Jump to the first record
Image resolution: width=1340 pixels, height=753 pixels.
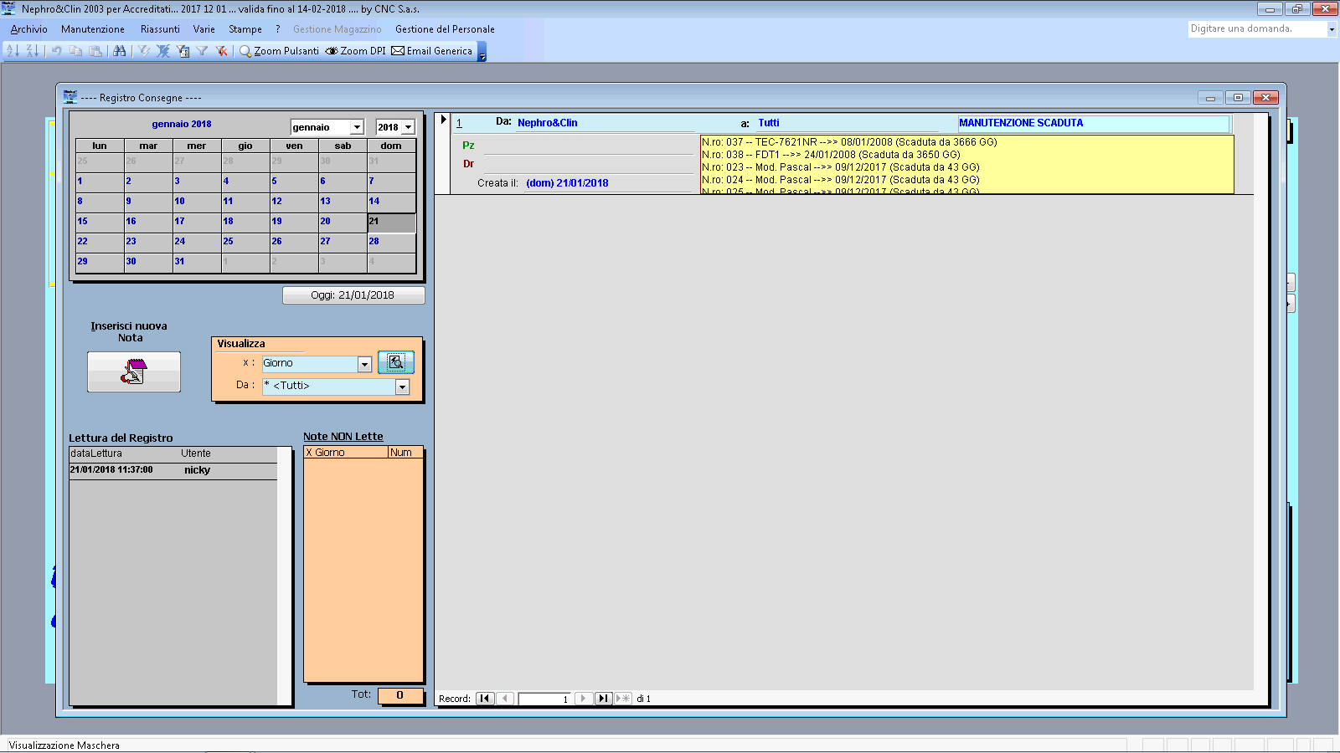[x=485, y=699]
